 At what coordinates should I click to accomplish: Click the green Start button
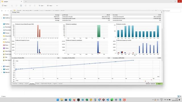pyautogui.click(x=159, y=84)
